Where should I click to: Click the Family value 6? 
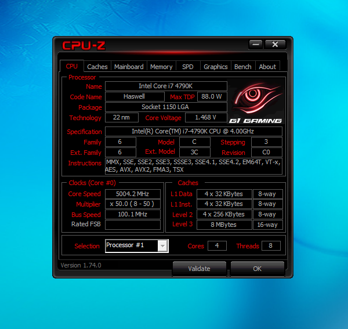[120, 142]
